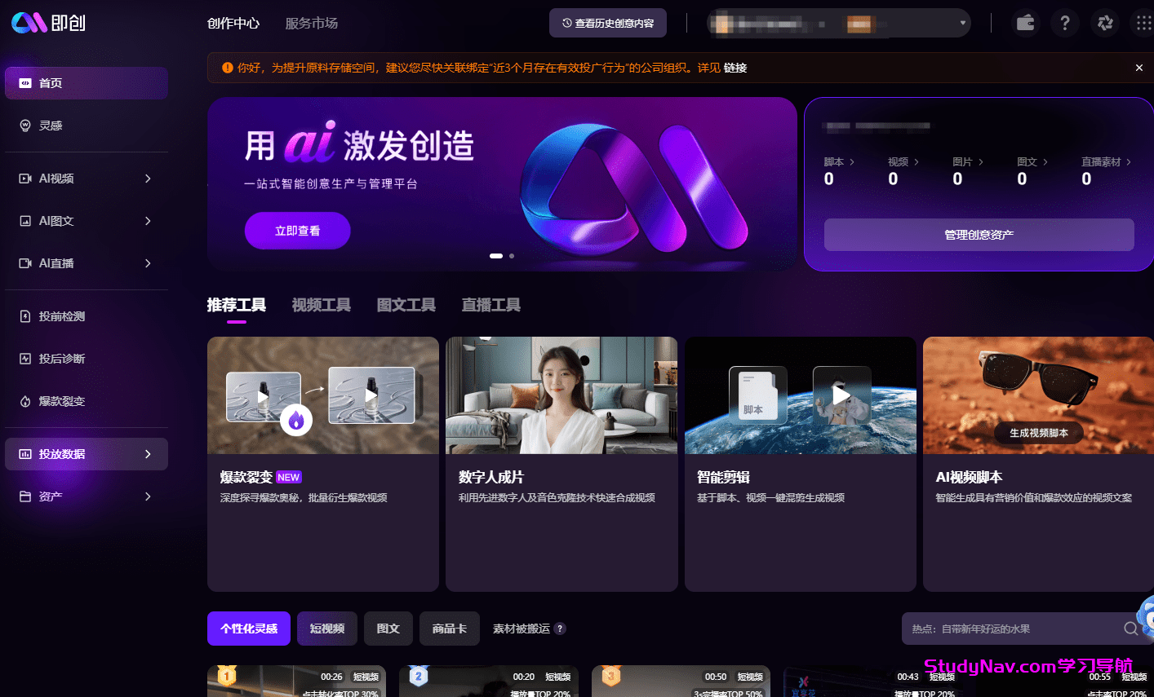
Task: Click the help question-mark icon
Action: (1065, 23)
